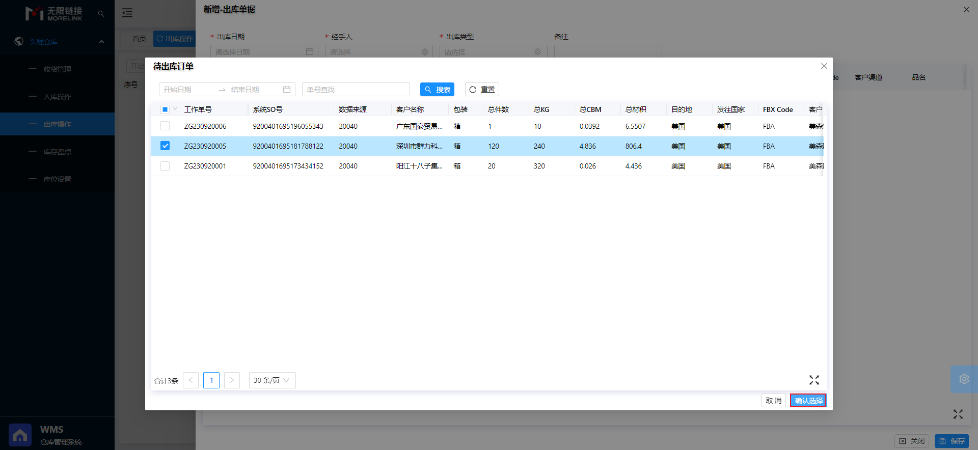Click work order ZG230920005 cell
This screenshot has width=978, height=450.
(x=205, y=146)
